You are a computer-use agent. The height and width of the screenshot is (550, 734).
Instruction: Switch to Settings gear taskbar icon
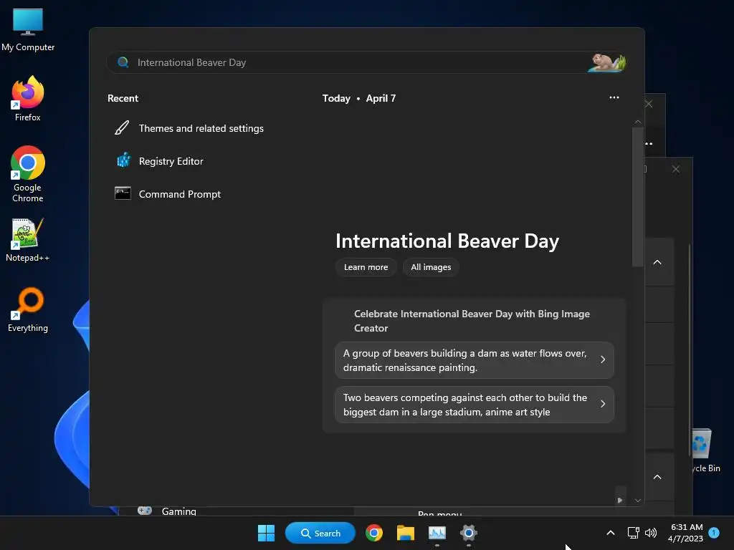(469, 533)
